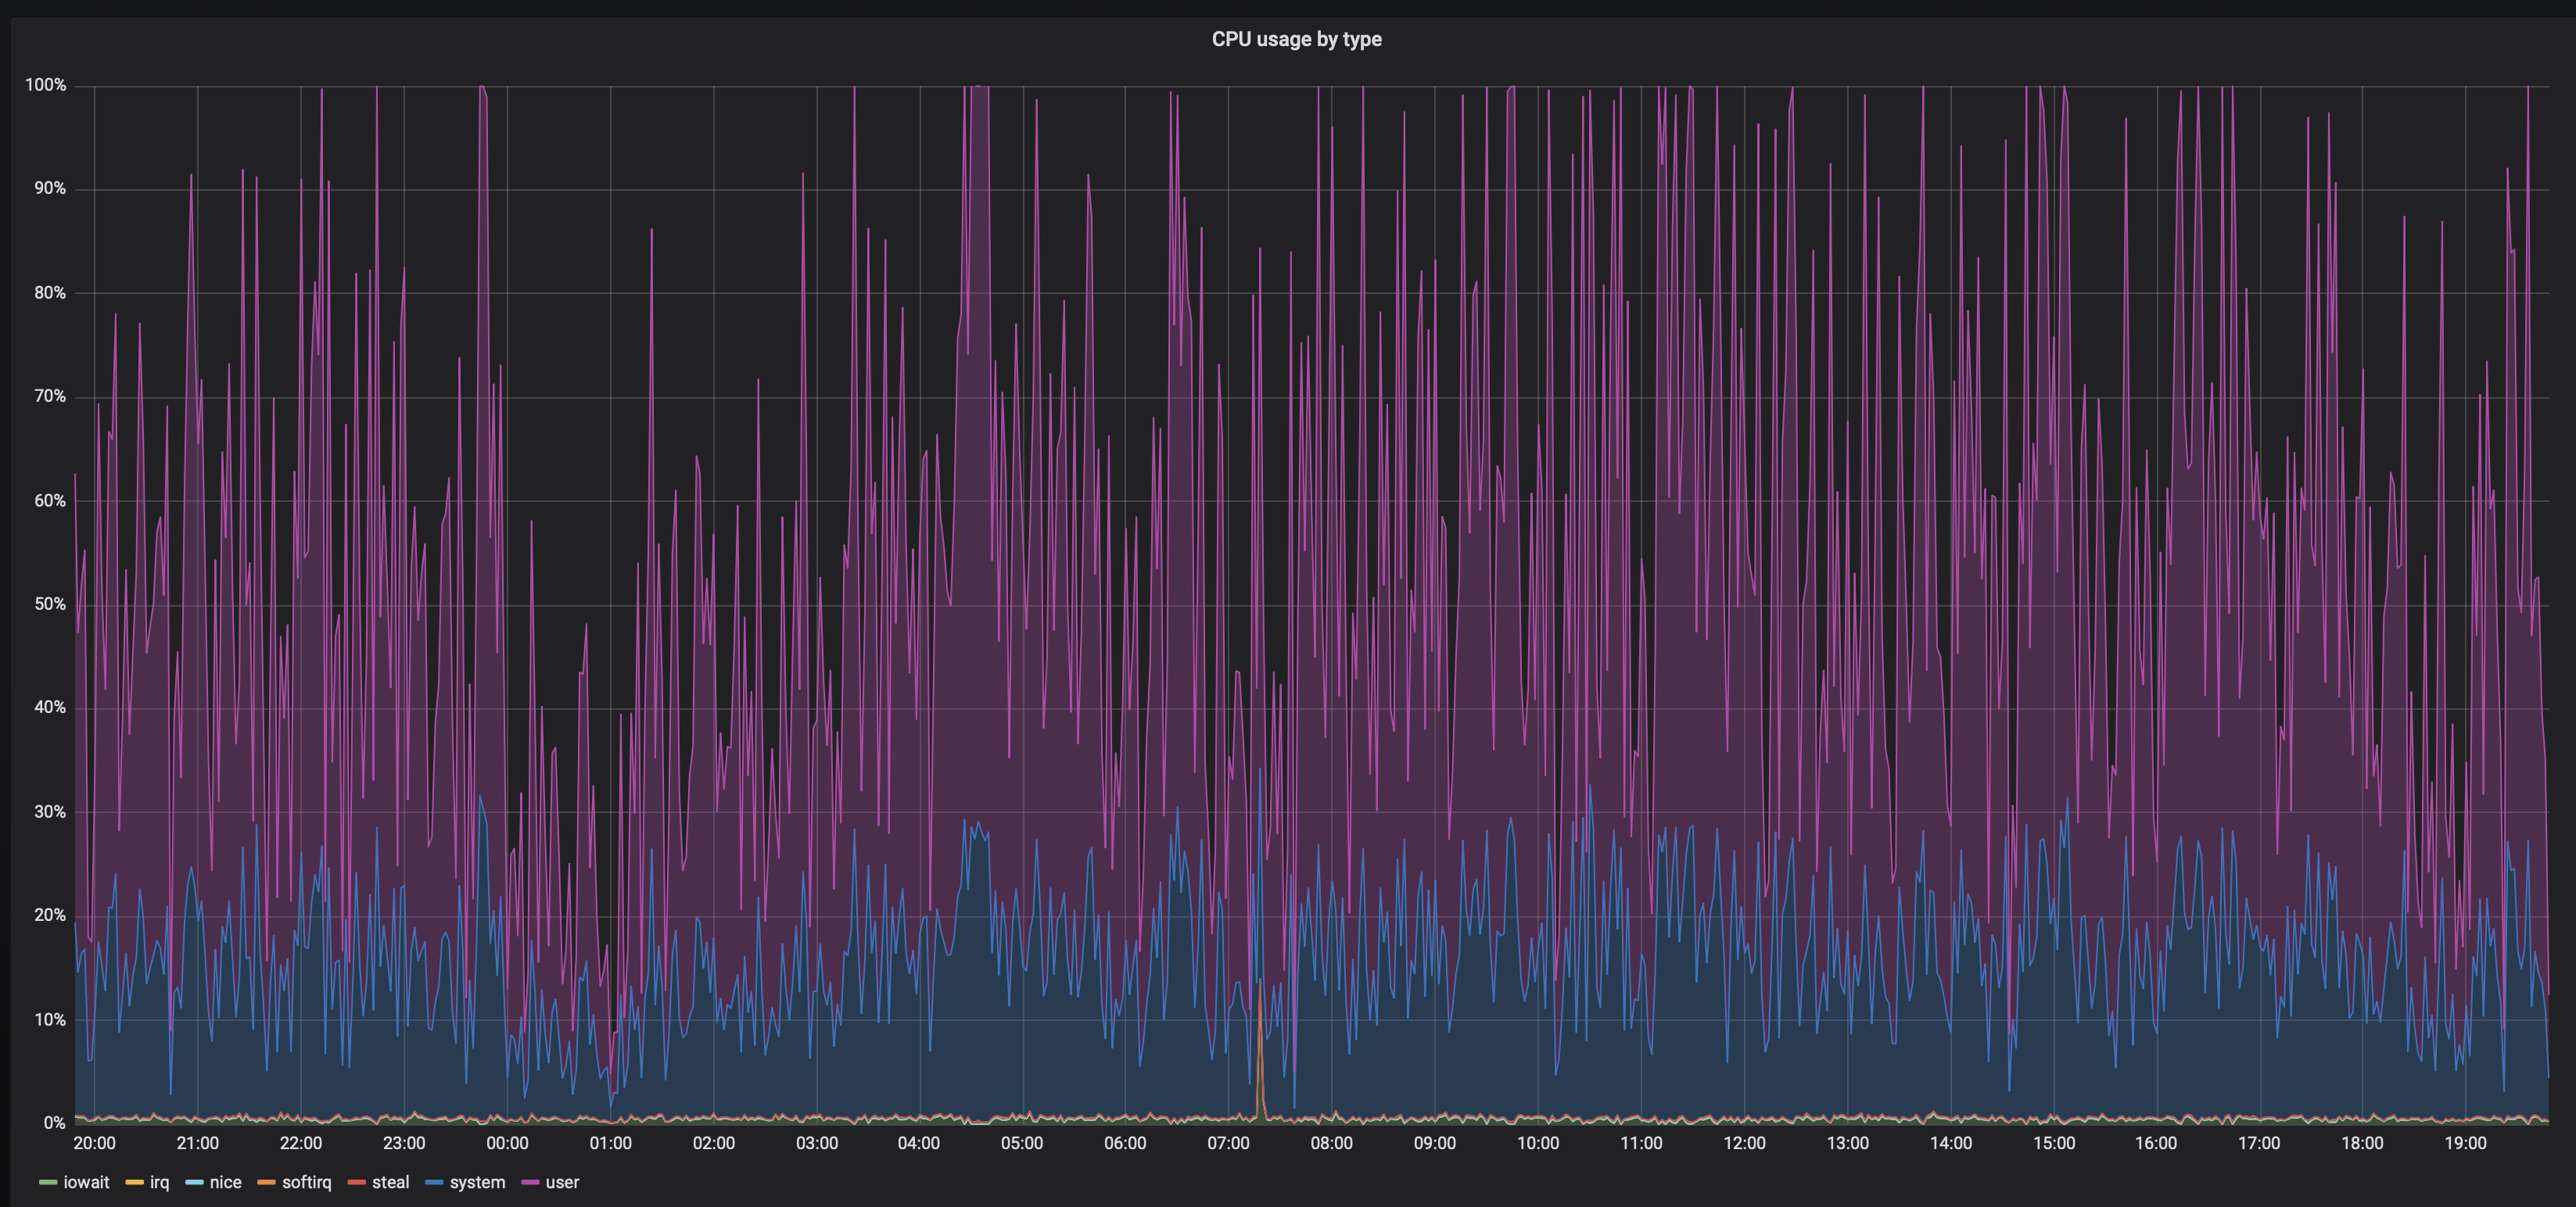
Task: Show only the system series via legend label
Action: (477, 1182)
